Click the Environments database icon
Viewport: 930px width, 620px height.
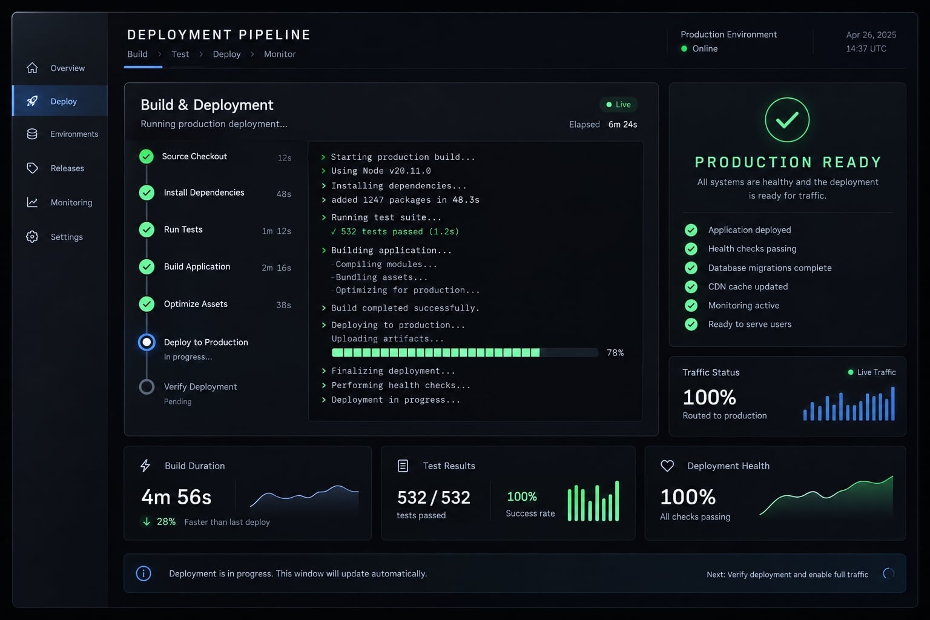click(x=32, y=134)
